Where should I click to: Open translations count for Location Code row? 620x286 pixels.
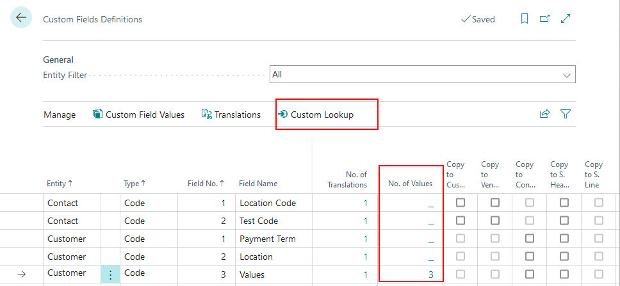pos(365,203)
